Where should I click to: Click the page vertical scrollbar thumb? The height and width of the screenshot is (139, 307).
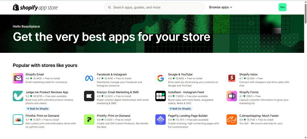[x=305, y=14]
